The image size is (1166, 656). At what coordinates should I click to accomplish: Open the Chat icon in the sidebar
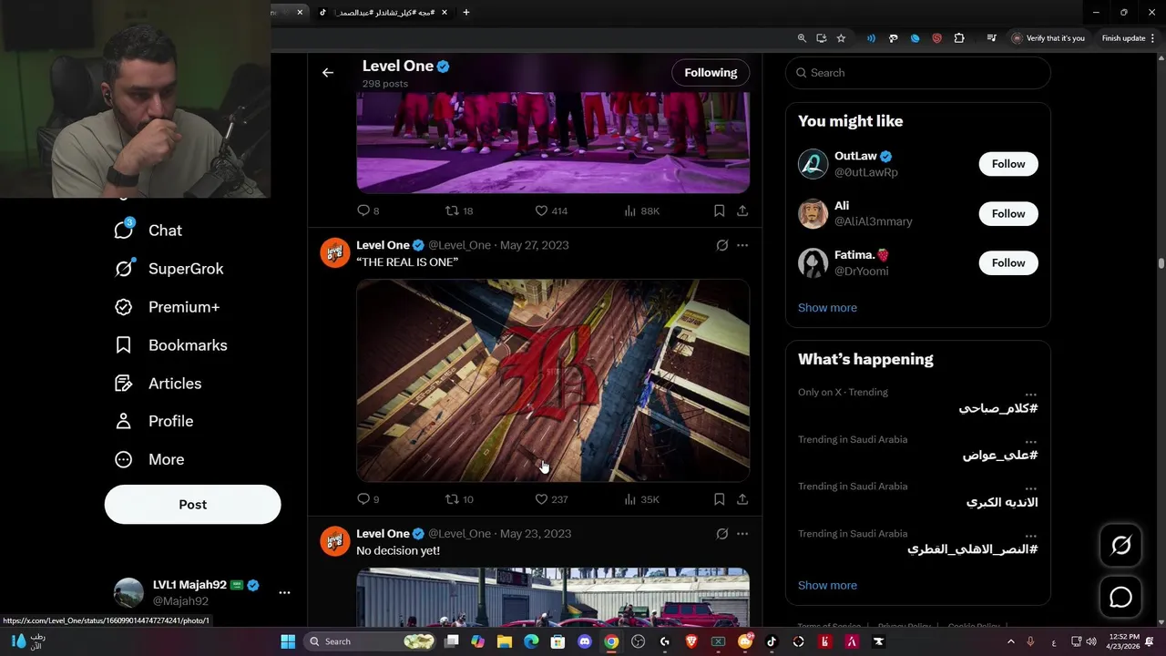124,231
